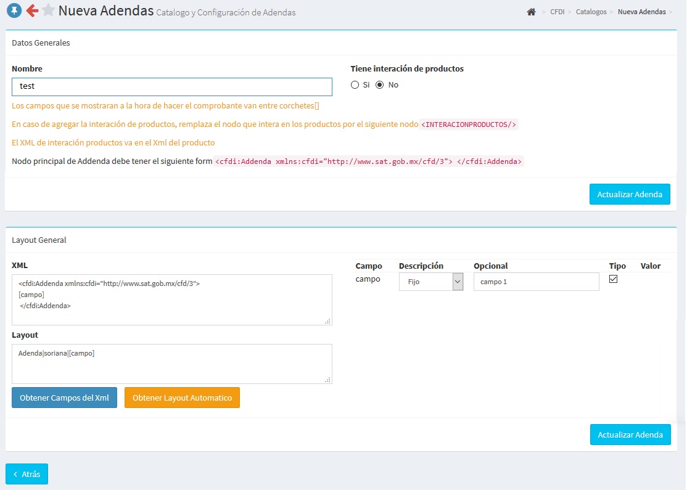Click the blue pin icon
The image size is (687, 490).
click(x=14, y=10)
